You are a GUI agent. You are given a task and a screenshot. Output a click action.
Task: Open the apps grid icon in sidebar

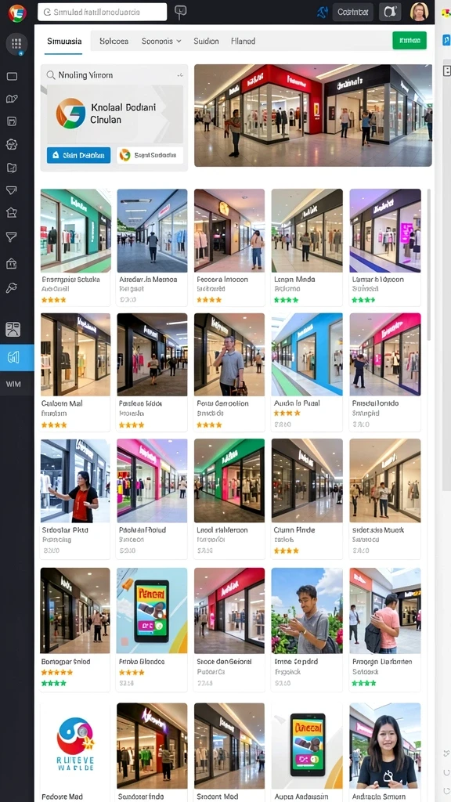tap(16, 44)
